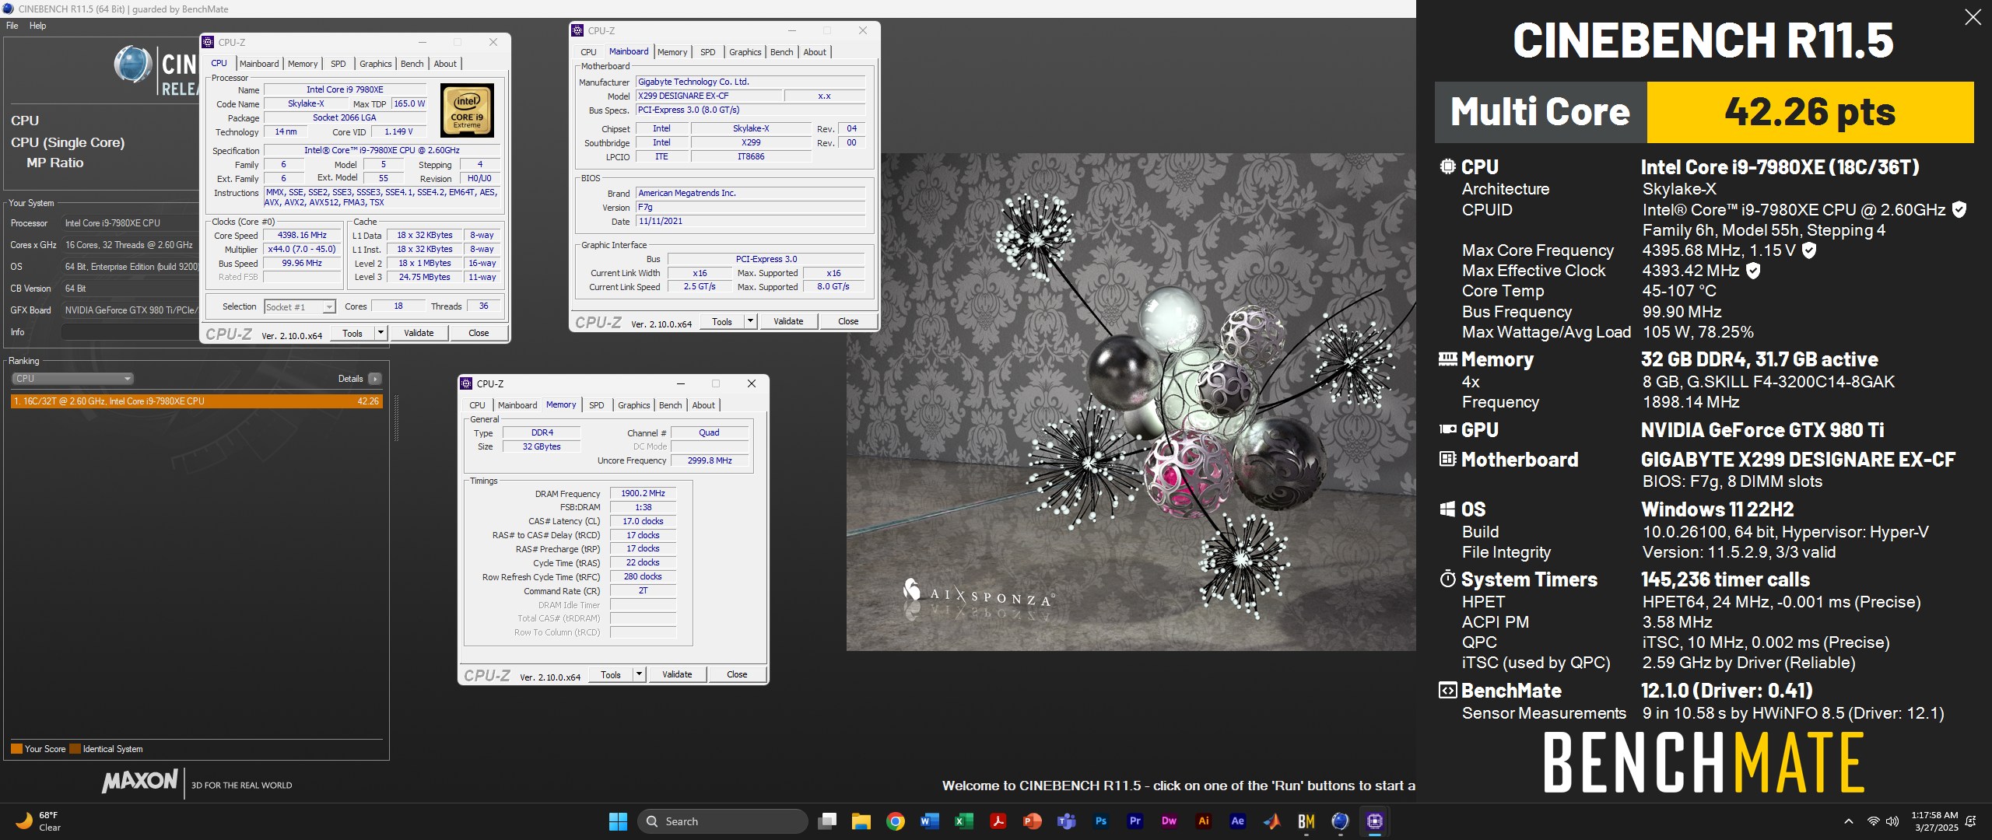Select Mainboard tab in Memory CPU-Z window
The height and width of the screenshot is (840, 1992).
point(517,405)
